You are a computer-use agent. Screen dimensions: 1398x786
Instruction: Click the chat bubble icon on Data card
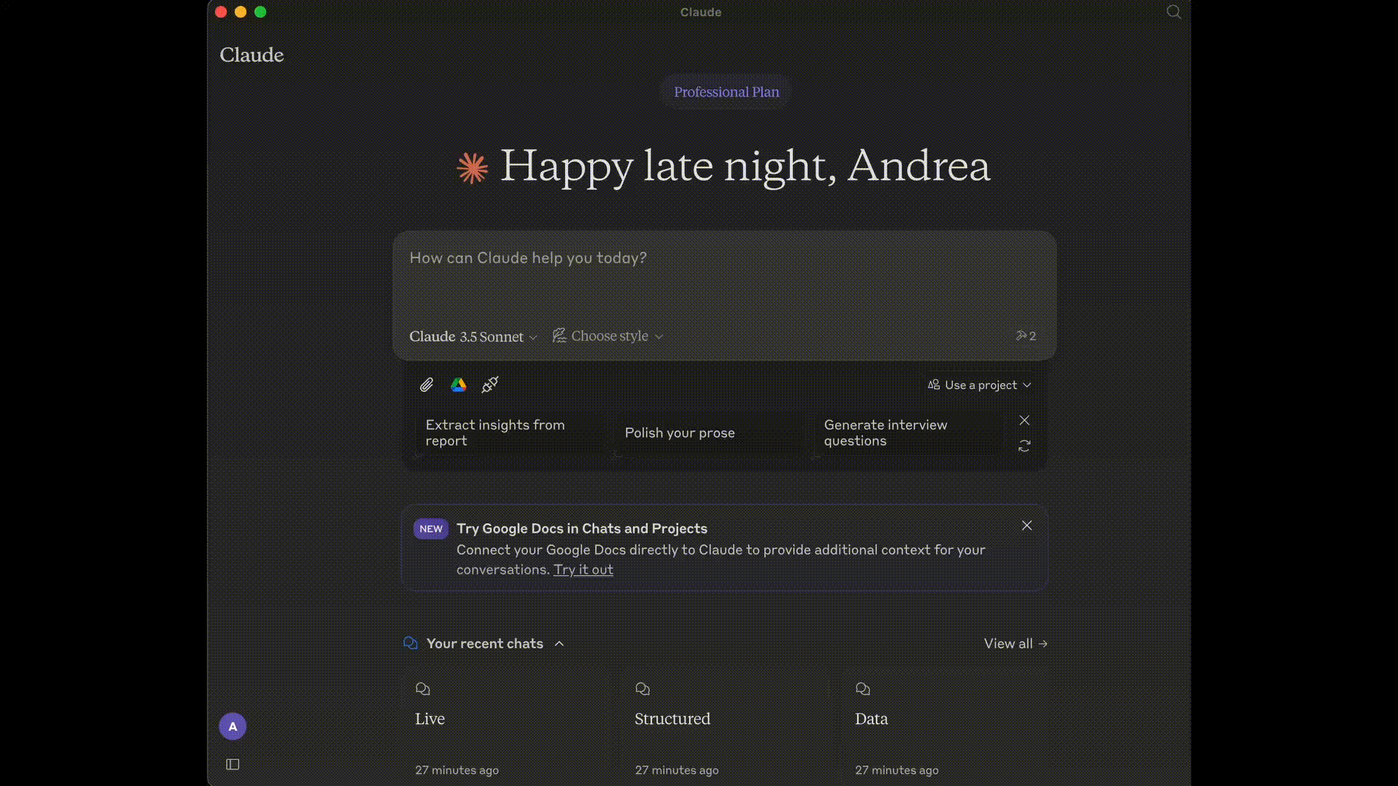(863, 688)
